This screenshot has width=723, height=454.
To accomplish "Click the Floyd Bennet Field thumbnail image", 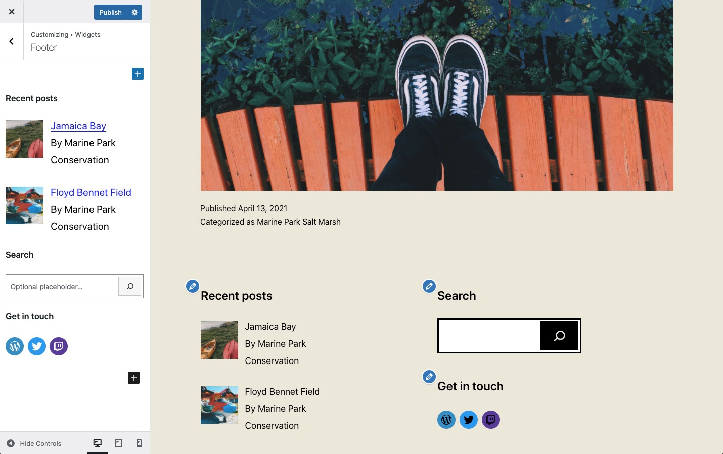I will (24, 205).
